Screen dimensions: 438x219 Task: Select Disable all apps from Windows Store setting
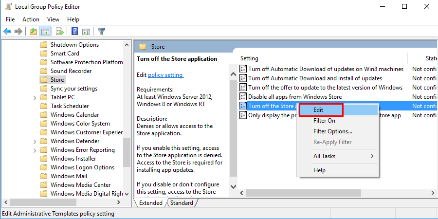coord(295,97)
